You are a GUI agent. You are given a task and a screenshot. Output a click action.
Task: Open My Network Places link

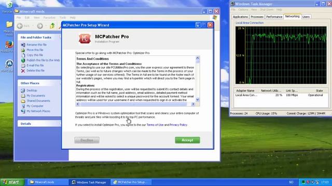(x=38, y=111)
